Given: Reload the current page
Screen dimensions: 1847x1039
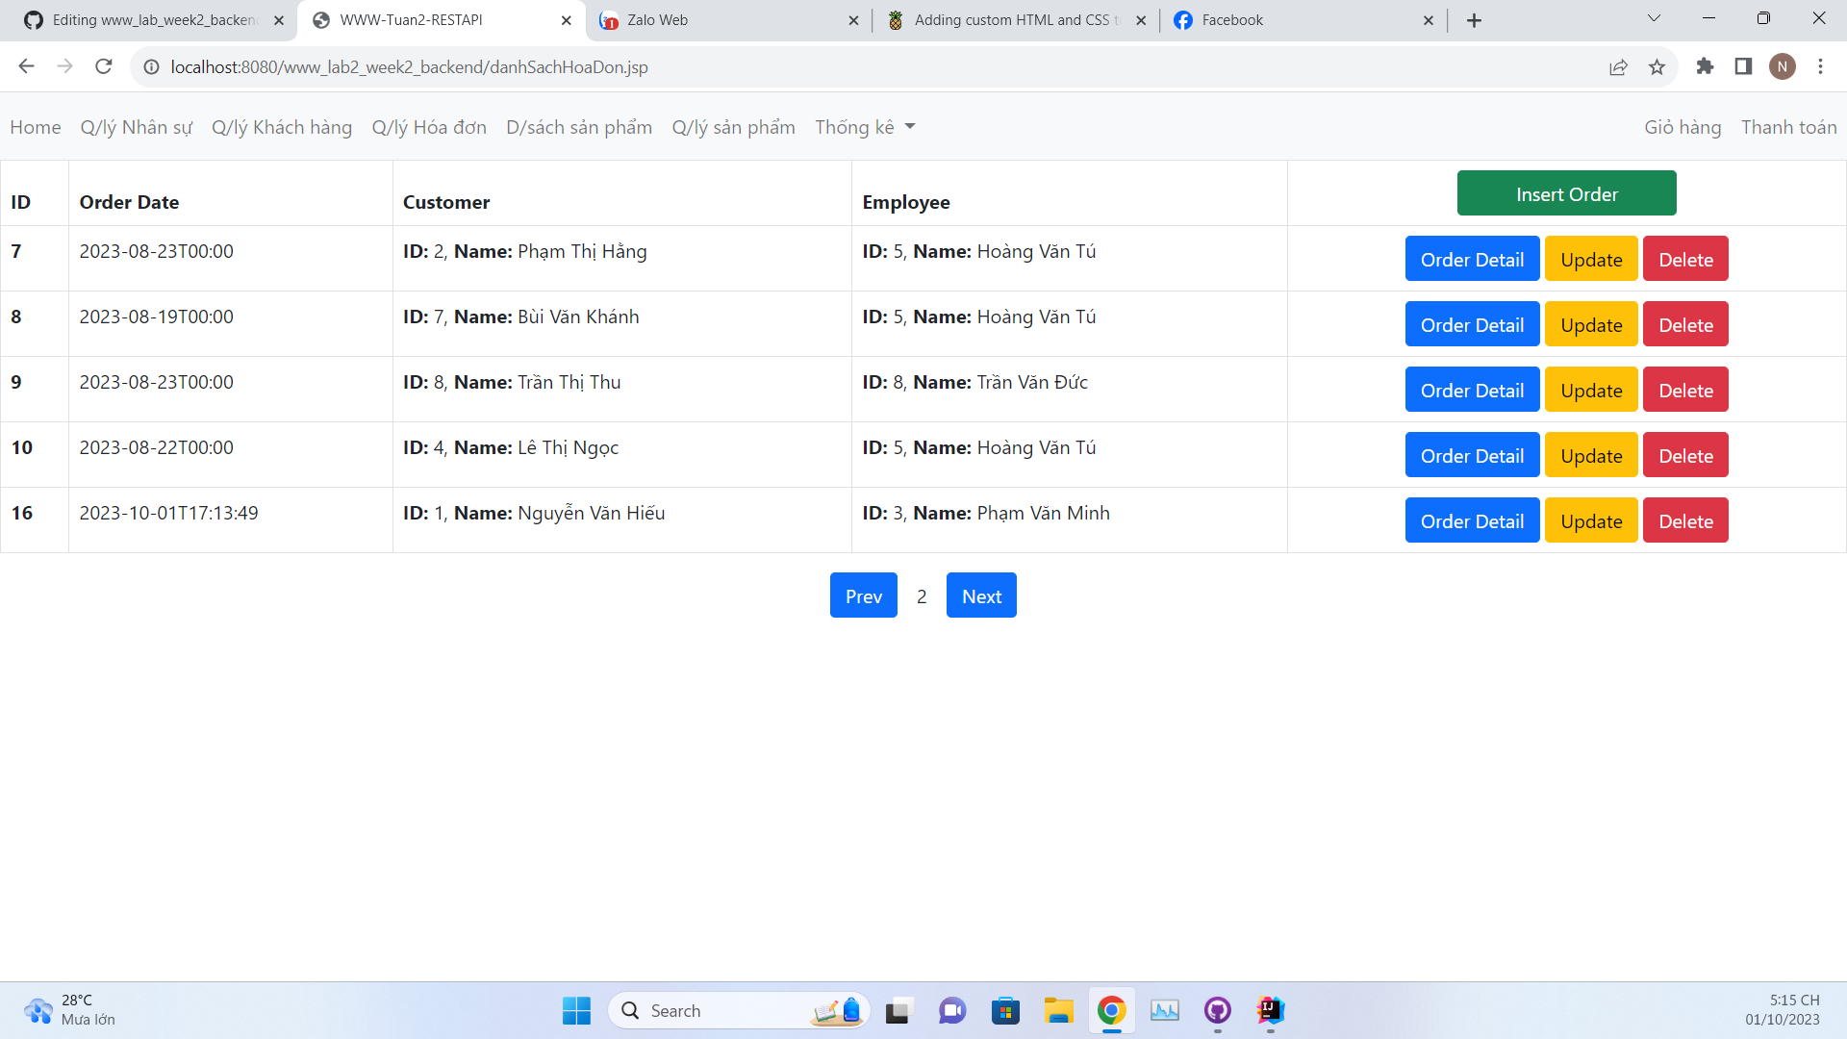Looking at the screenshot, I should (x=103, y=66).
